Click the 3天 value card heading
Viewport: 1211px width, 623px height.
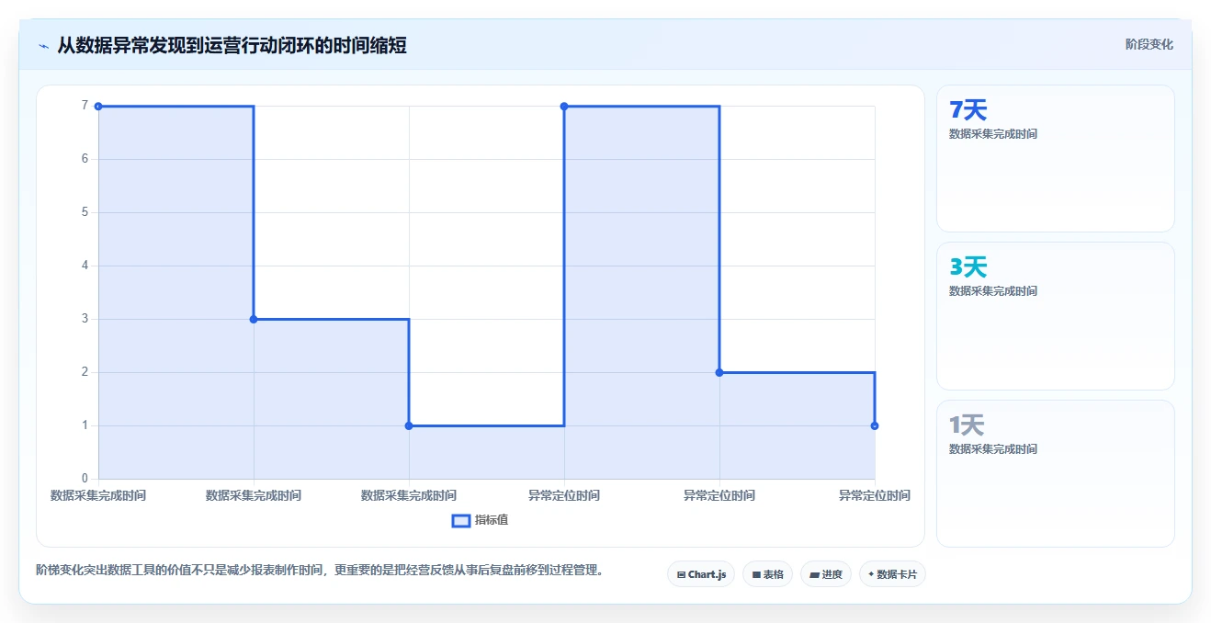pos(968,267)
